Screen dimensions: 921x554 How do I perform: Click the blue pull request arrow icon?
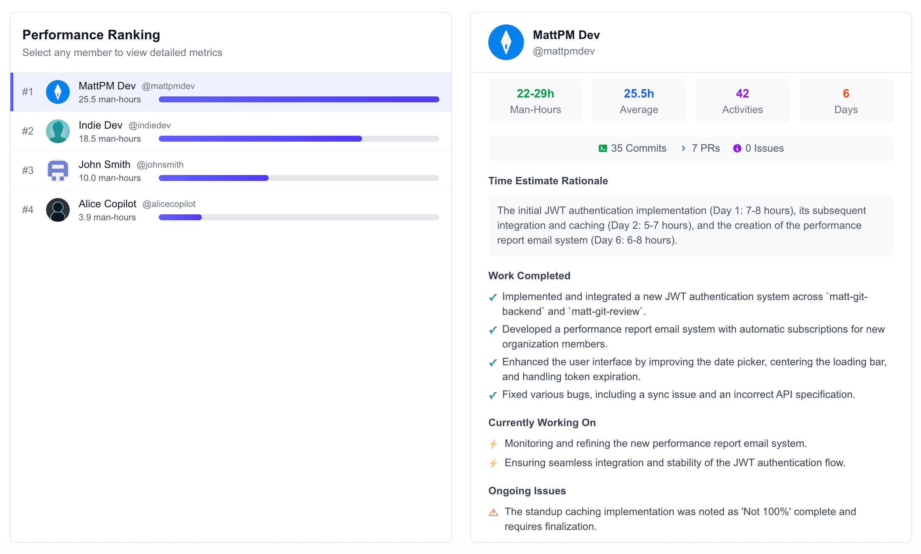684,148
